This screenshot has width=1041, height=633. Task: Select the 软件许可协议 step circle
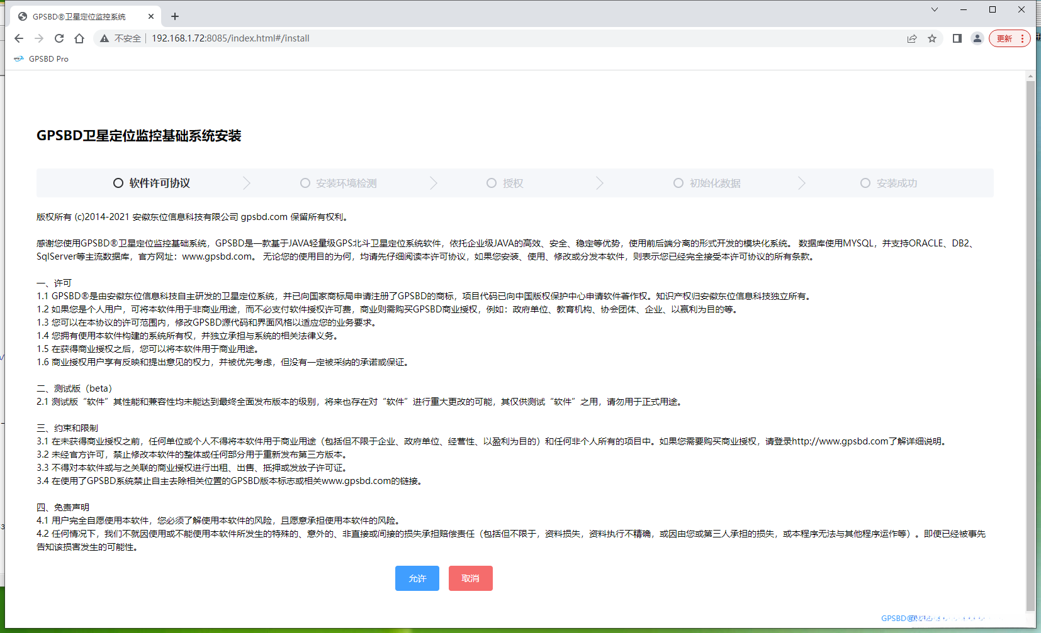click(x=118, y=183)
